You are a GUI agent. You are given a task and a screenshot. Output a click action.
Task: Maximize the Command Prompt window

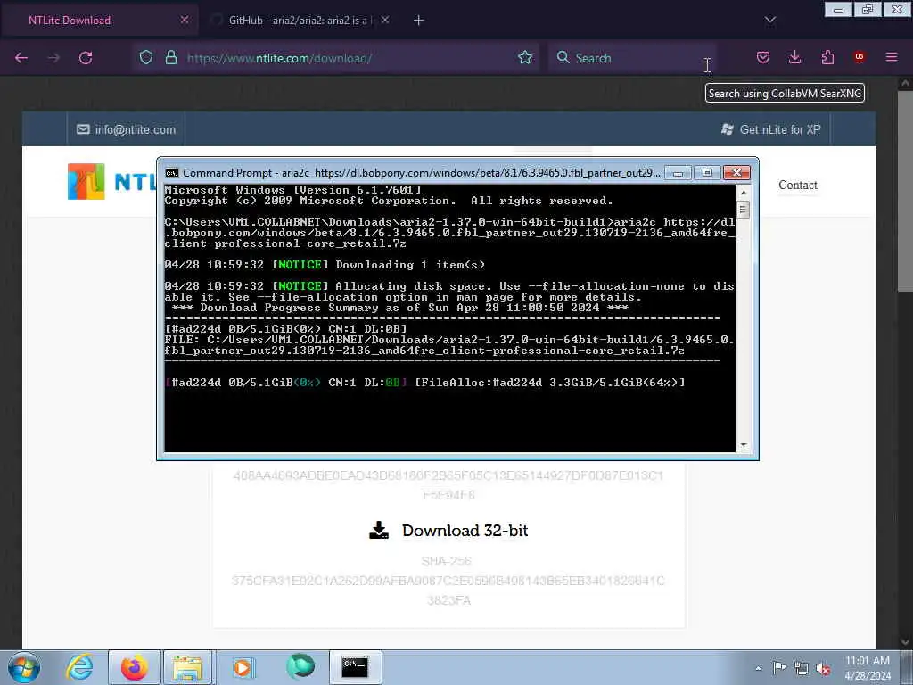tap(707, 173)
